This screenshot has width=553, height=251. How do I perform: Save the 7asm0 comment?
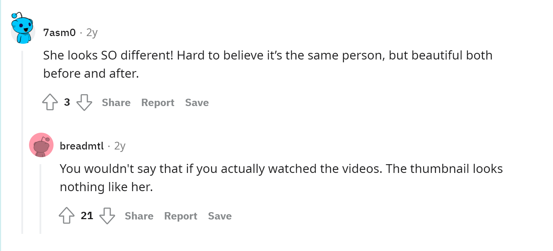click(x=197, y=103)
